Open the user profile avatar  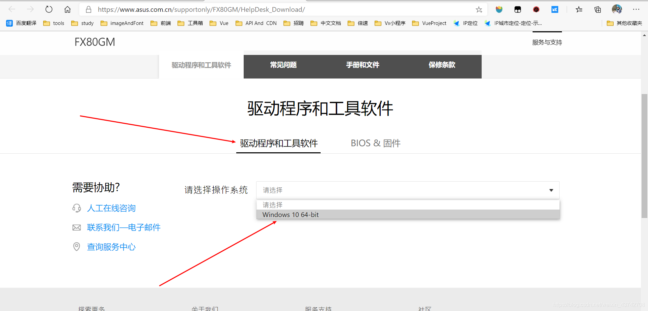[x=617, y=9]
